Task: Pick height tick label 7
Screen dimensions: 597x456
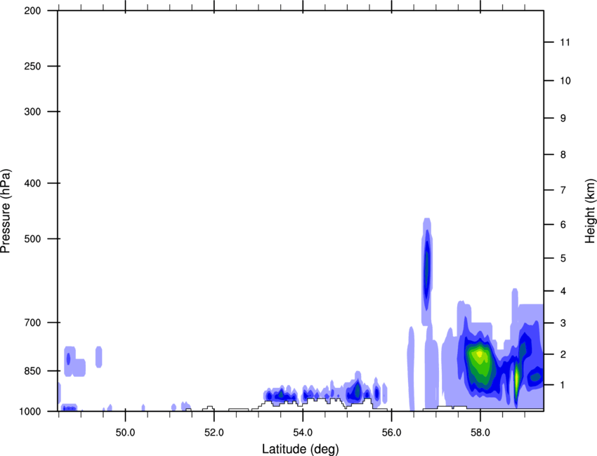Action: pos(563,190)
